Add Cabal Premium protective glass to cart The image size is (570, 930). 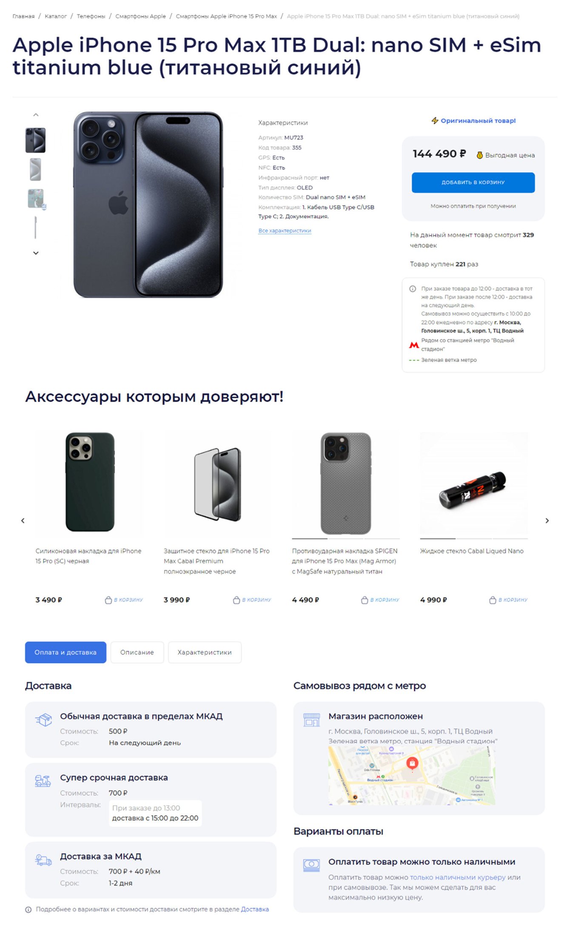pos(252,600)
